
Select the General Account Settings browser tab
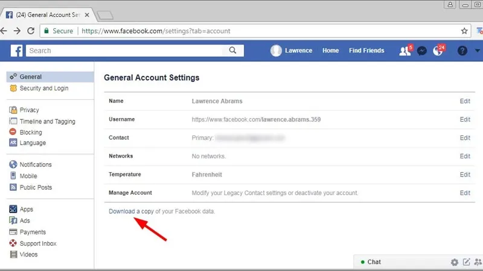click(48, 14)
